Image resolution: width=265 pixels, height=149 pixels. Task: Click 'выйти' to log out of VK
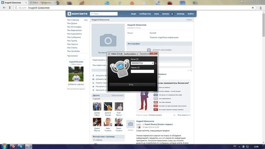[x=190, y=14]
